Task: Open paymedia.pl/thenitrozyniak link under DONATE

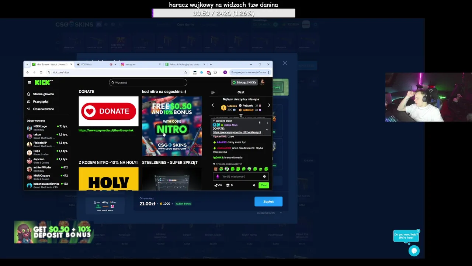Action: (x=106, y=130)
